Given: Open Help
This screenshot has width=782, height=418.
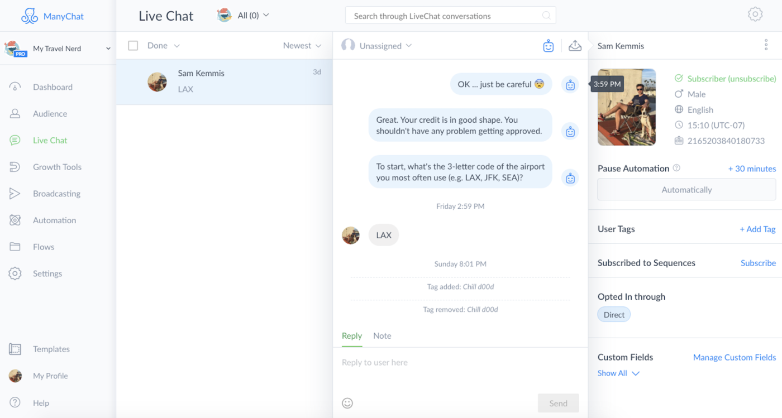Looking at the screenshot, I should point(41,403).
